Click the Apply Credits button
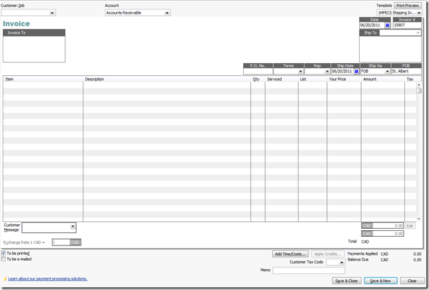Viewport: 429px width, 290px height. pos(328,254)
